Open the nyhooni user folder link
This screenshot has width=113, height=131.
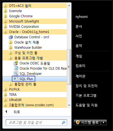(x=82, y=17)
